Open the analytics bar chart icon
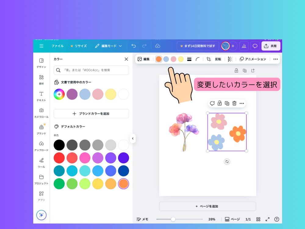 click(244, 46)
